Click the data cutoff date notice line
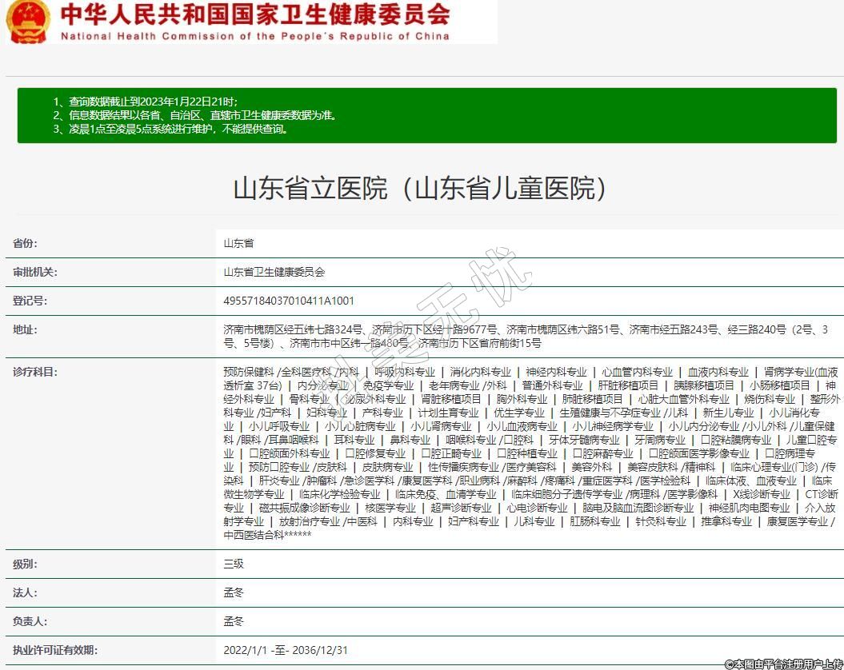 [146, 102]
